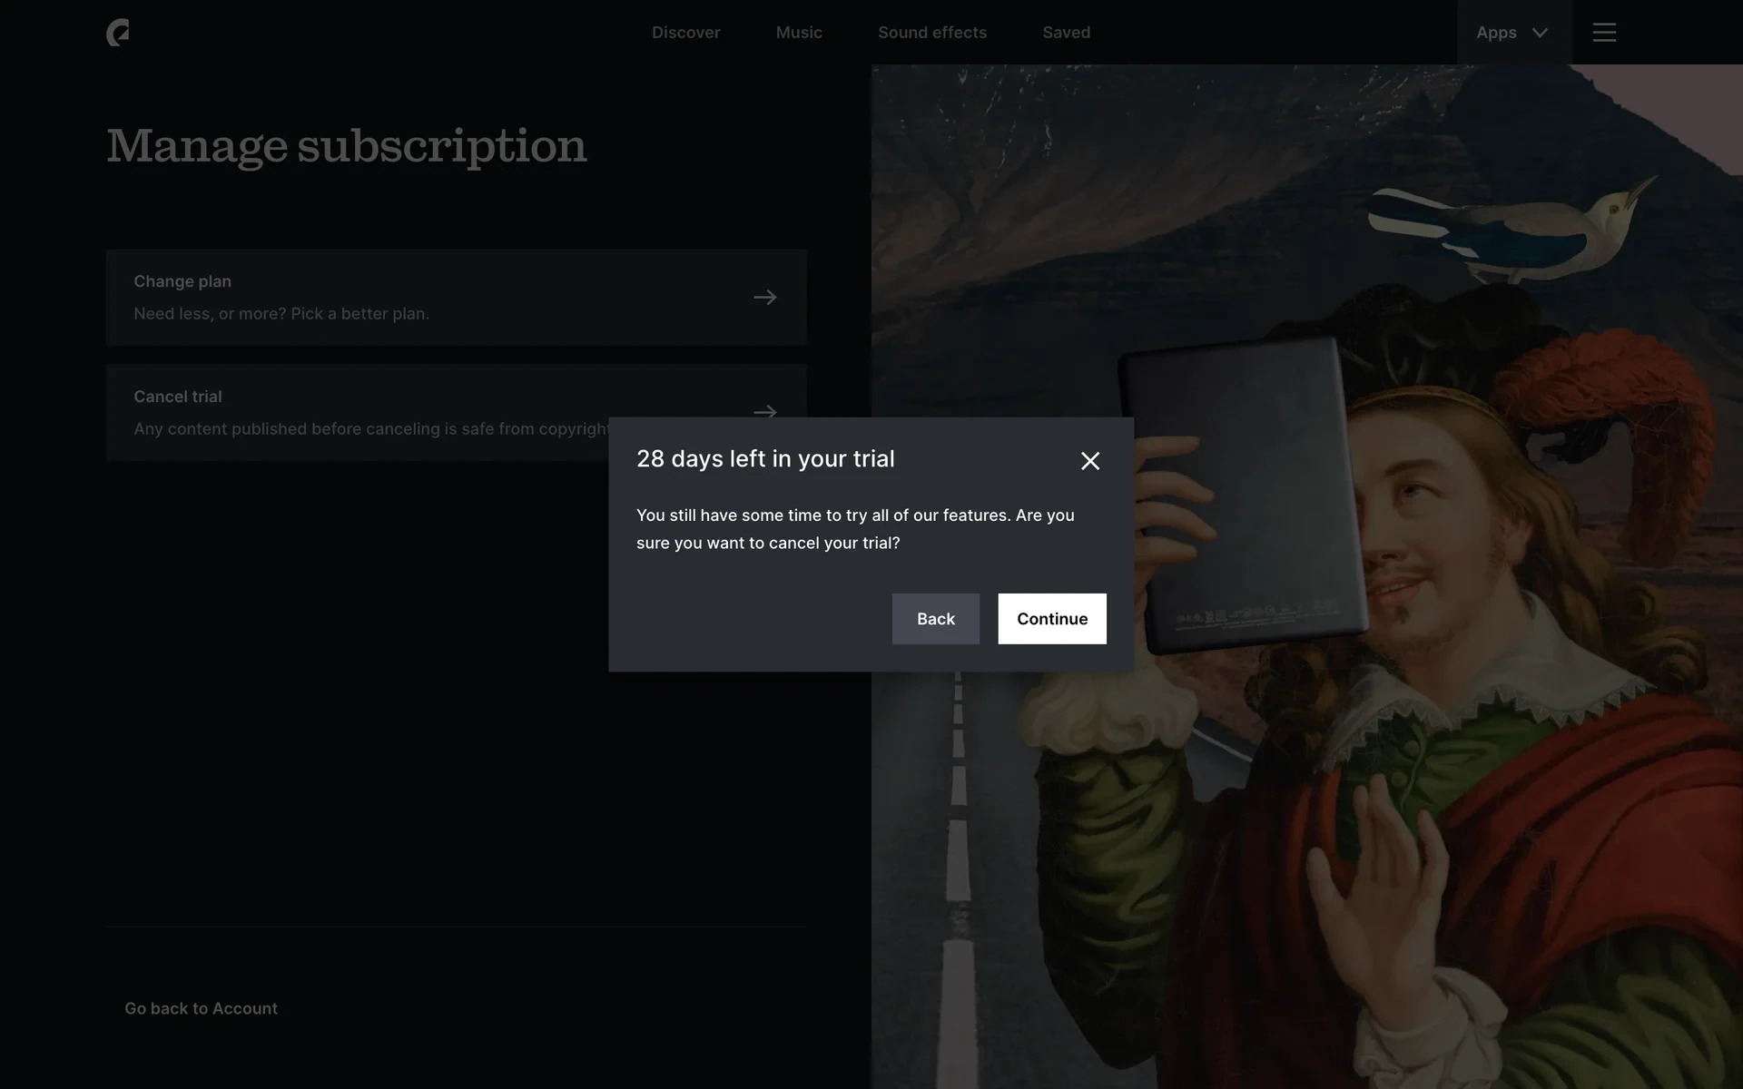Screen dimensions: 1743x1089
Task: Confirm with the Continue button
Action: (1052, 619)
